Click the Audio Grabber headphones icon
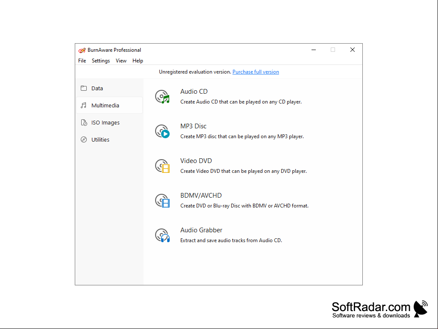The width and height of the screenshot is (438, 329). click(162, 235)
